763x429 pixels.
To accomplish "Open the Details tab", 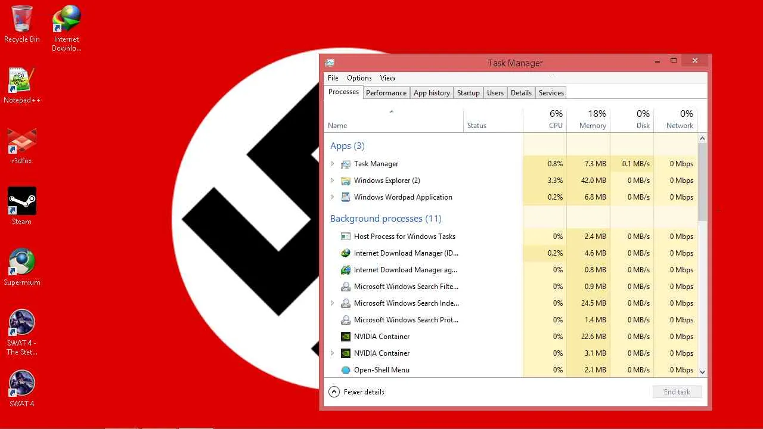I will (x=521, y=93).
